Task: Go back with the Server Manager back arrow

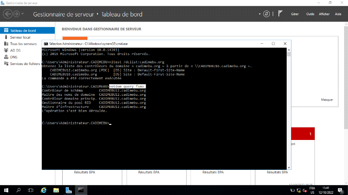Action: click(x=7, y=14)
